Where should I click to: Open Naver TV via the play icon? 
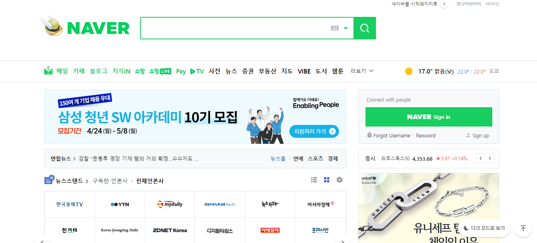(x=194, y=71)
